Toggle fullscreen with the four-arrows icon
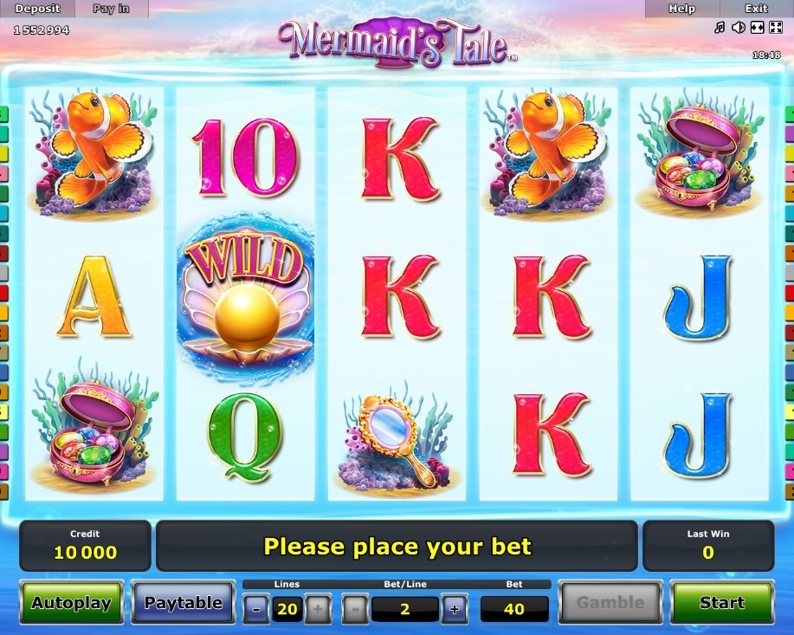794x635 pixels. point(776,28)
